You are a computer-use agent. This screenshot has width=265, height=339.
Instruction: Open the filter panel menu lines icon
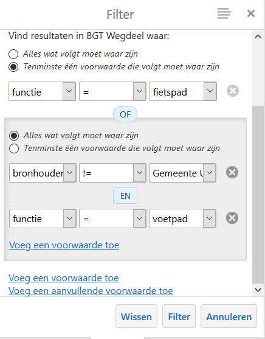pos(224,13)
